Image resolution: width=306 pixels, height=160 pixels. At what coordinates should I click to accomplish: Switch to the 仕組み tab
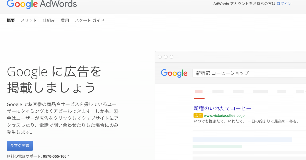49,20
